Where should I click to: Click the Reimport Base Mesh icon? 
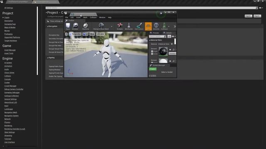101,26
